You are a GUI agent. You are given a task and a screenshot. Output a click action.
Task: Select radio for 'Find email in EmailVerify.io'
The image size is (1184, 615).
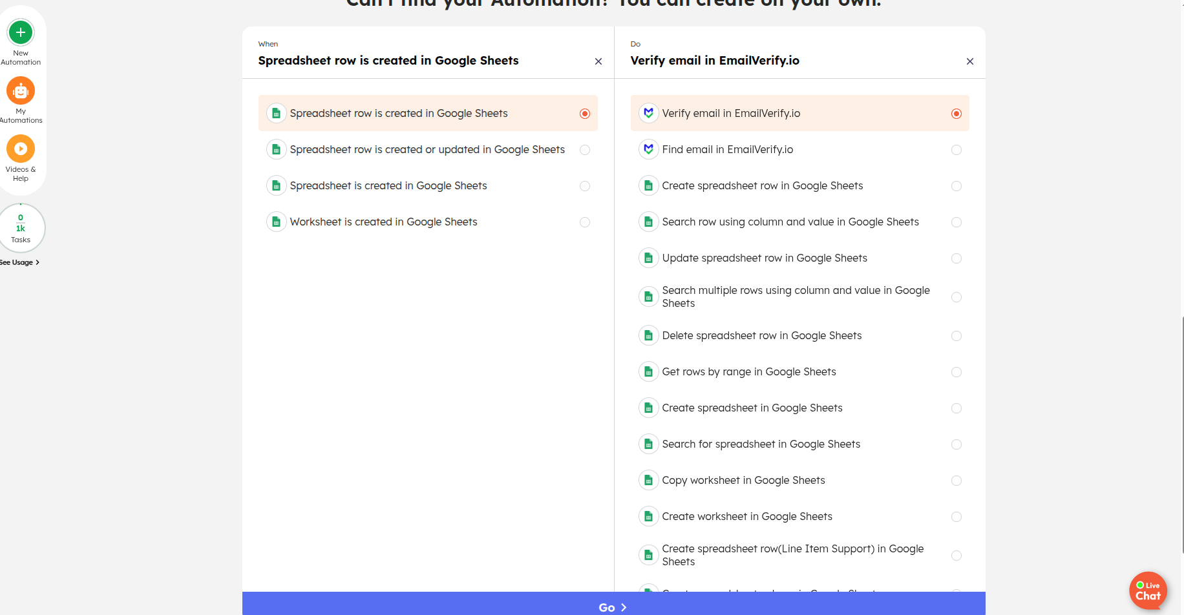(957, 150)
